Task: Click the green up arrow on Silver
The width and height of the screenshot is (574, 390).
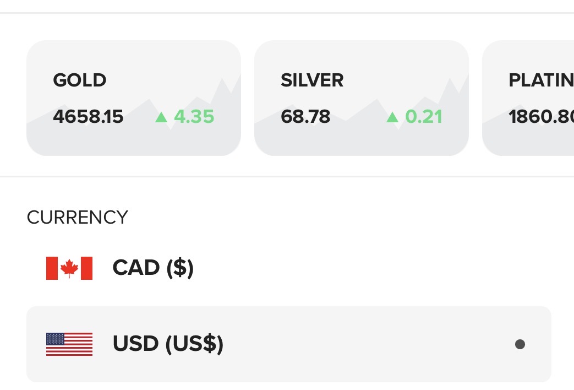Action: coord(392,117)
